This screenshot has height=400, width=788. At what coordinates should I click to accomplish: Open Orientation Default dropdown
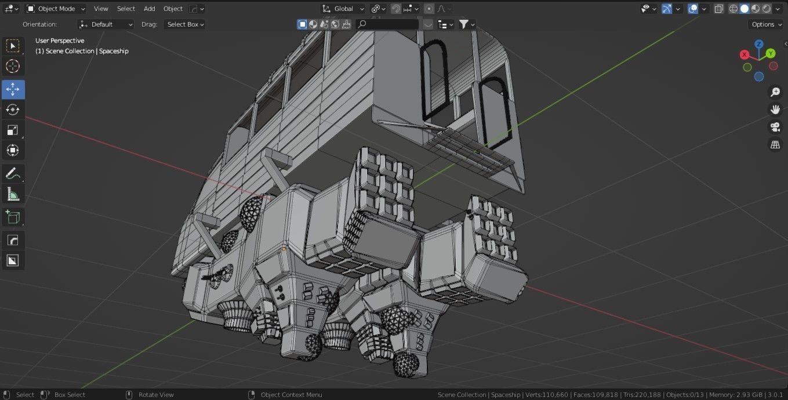[106, 24]
